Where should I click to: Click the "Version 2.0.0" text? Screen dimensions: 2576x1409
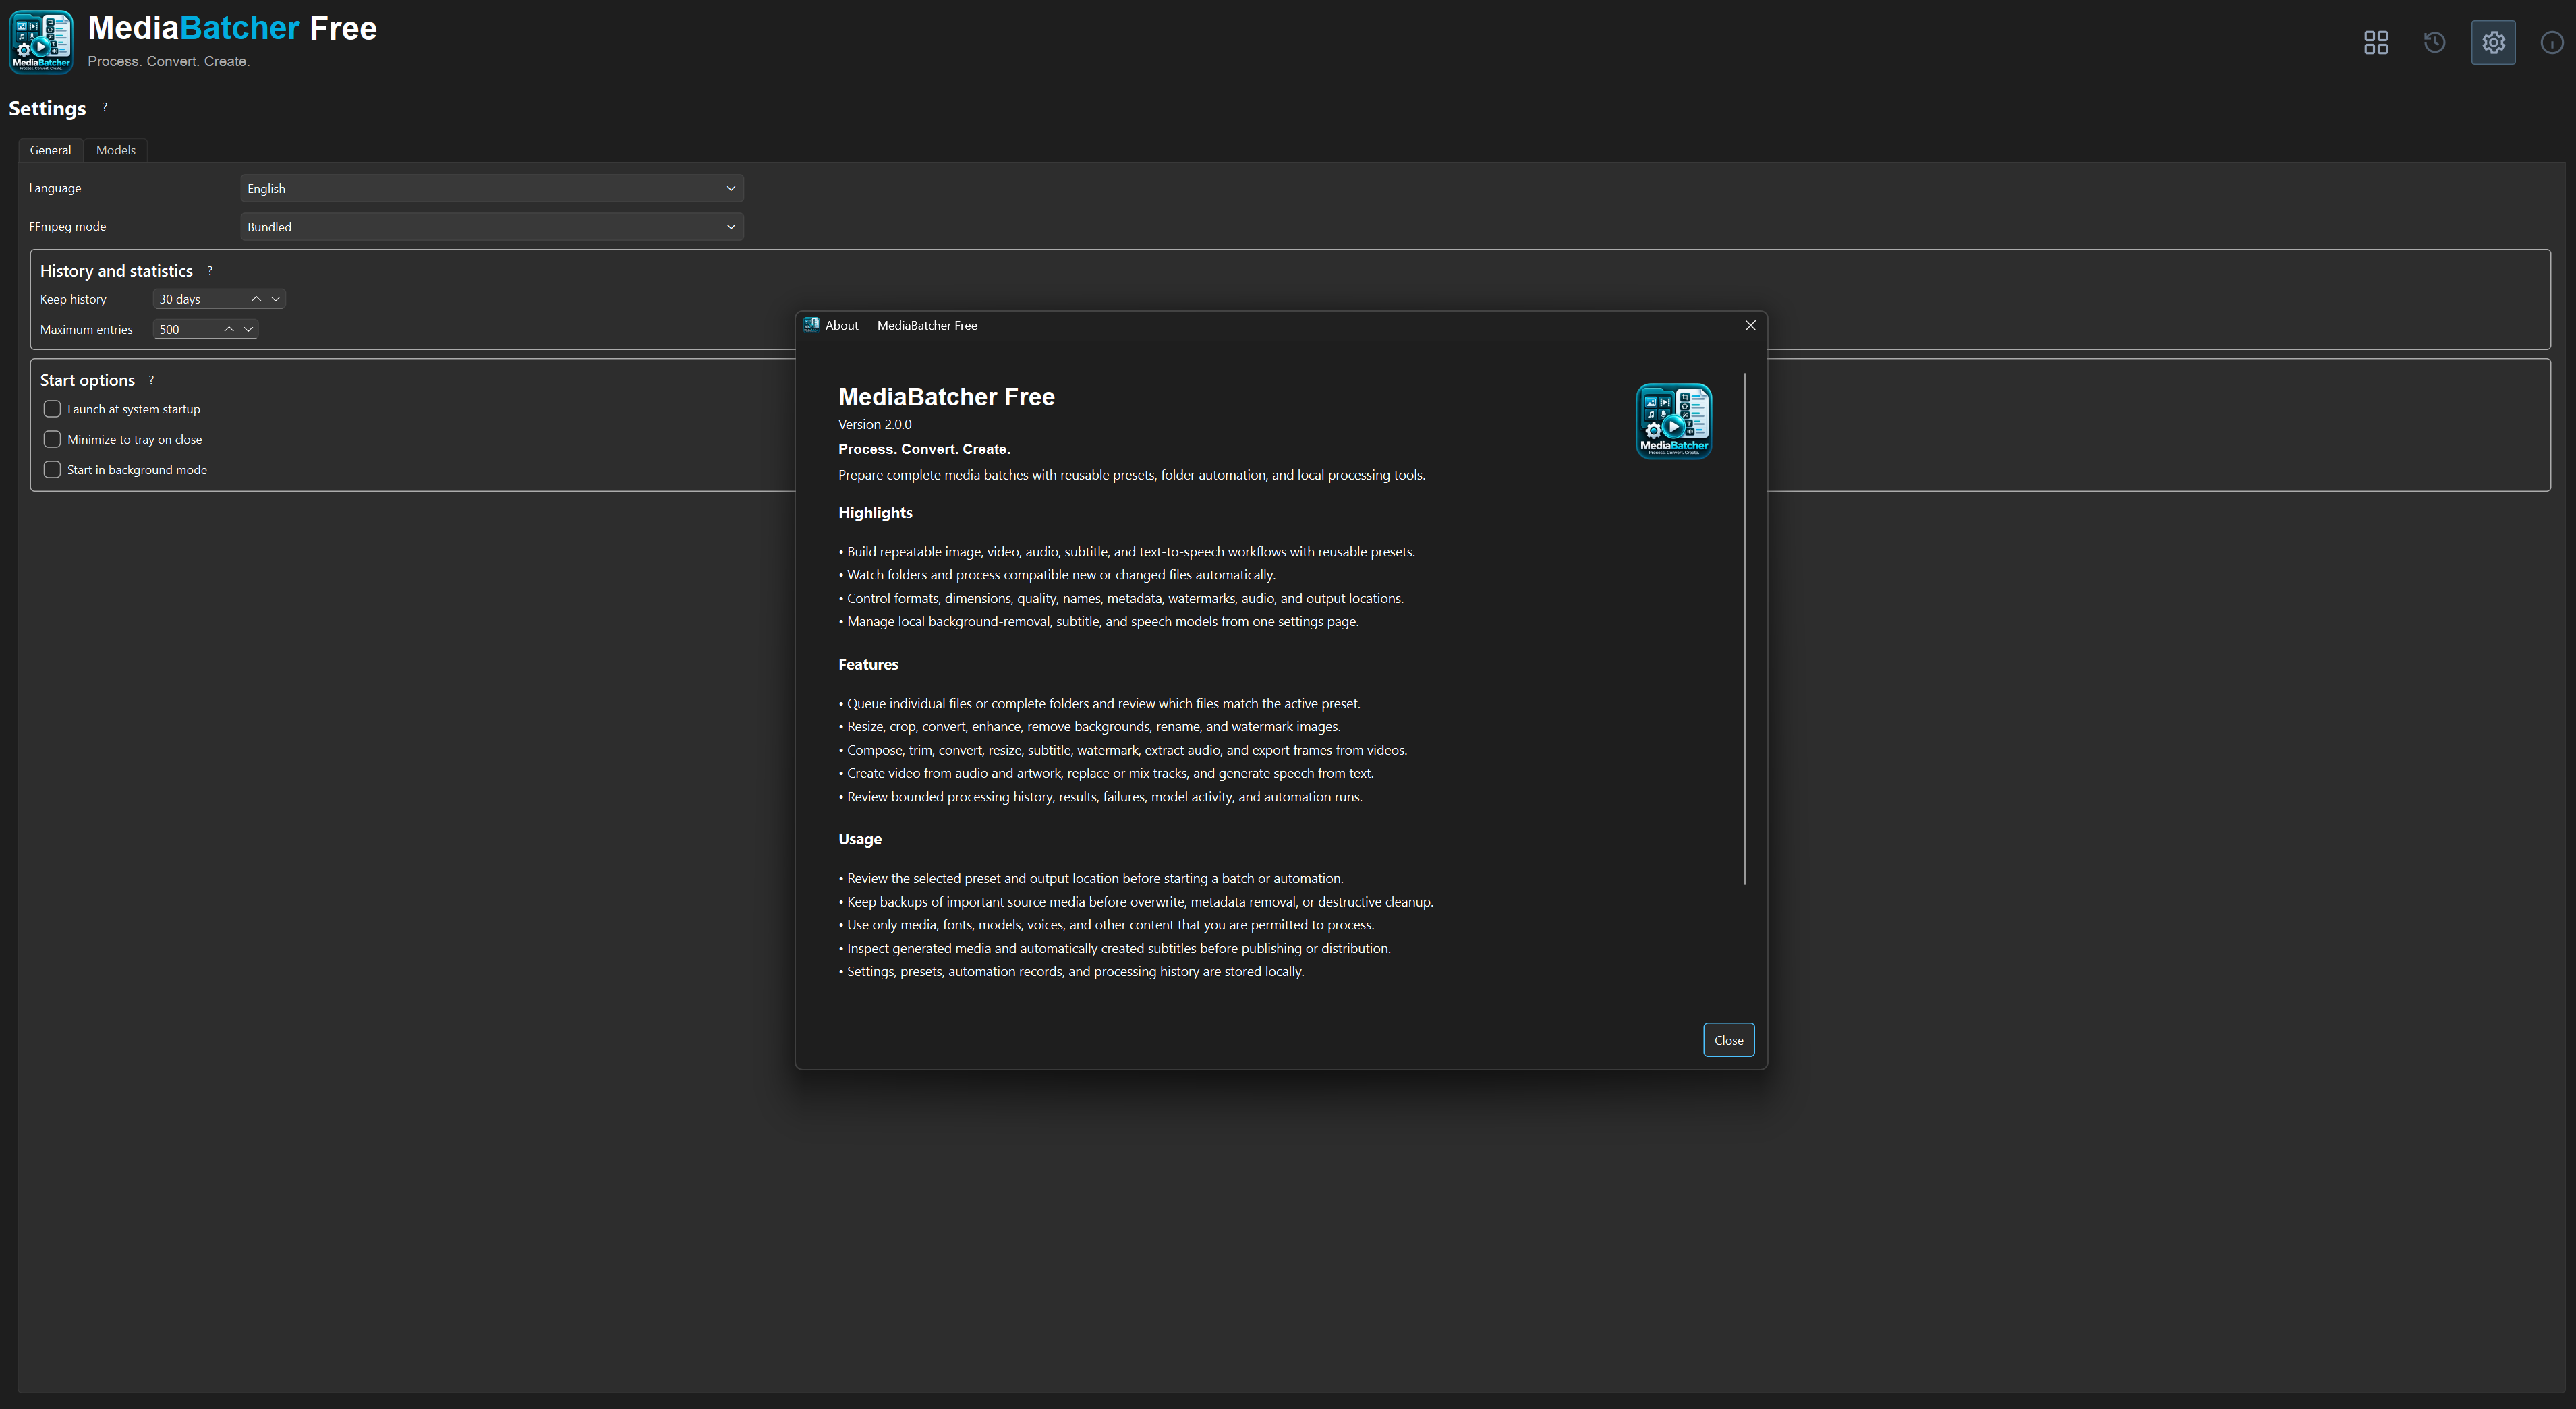tap(875, 424)
